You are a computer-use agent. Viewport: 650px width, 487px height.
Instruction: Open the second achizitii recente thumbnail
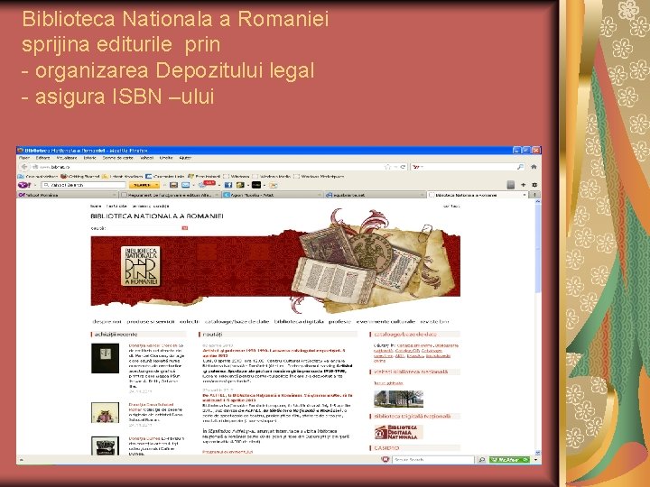pos(105,412)
